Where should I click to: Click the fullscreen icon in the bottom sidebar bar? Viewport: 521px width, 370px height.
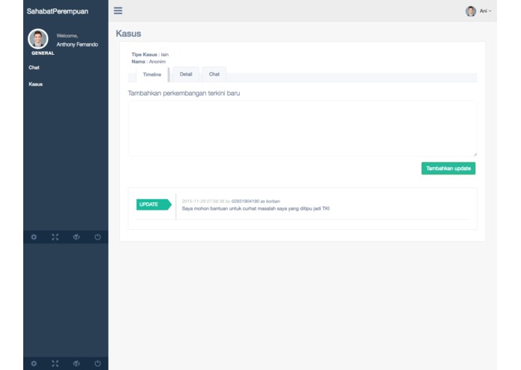(55, 363)
